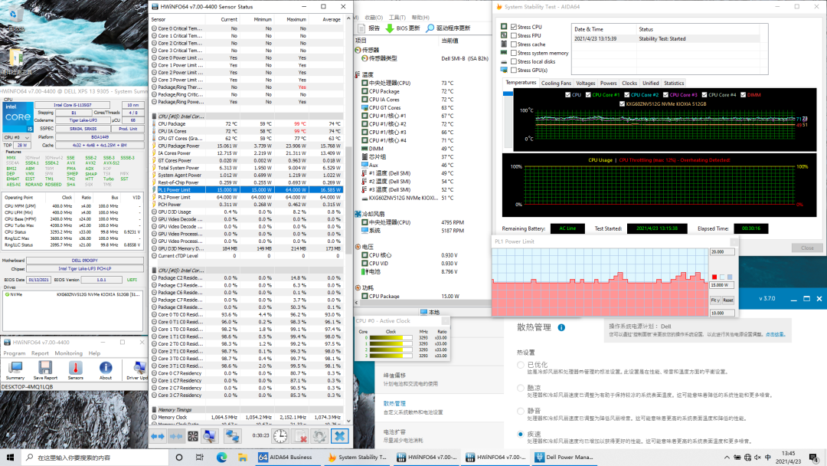
Task: Open the Monitoring menu in HWiNFO
Action: [x=68, y=353]
